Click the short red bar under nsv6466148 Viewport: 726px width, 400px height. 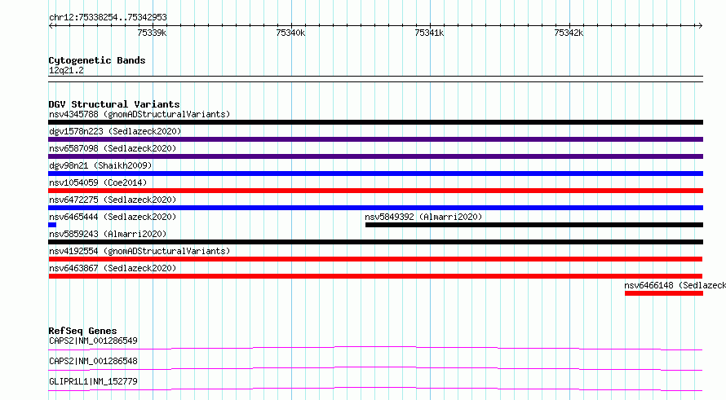pyautogui.click(x=664, y=293)
